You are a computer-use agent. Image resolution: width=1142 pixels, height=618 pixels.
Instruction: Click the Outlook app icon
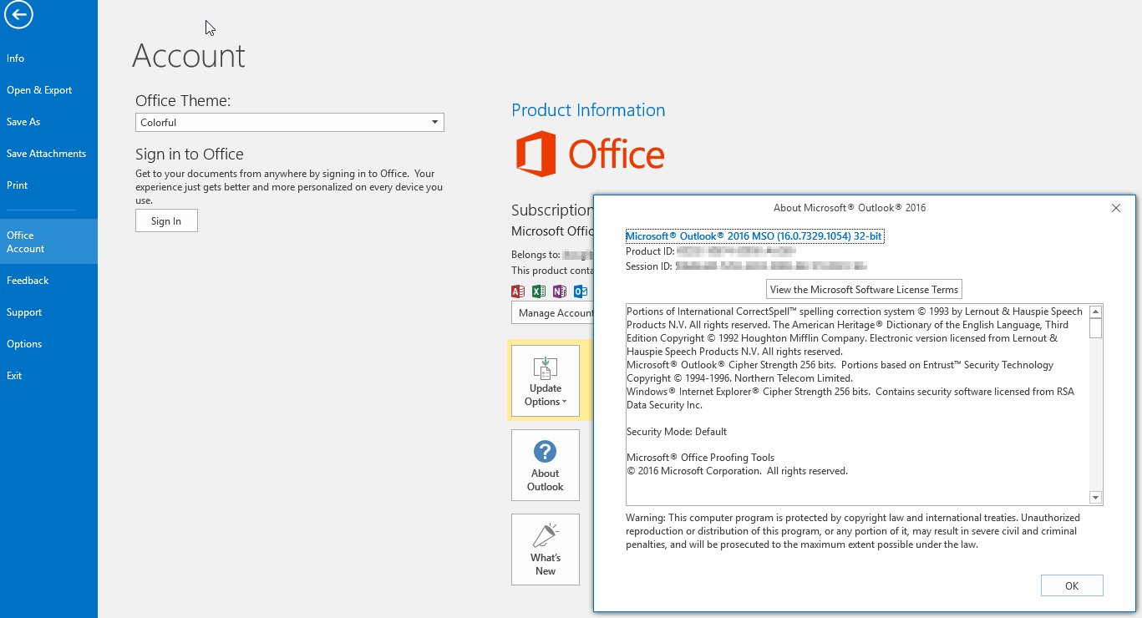click(x=580, y=291)
